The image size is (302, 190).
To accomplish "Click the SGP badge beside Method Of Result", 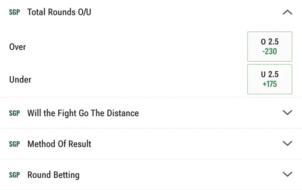I will point(14,144).
